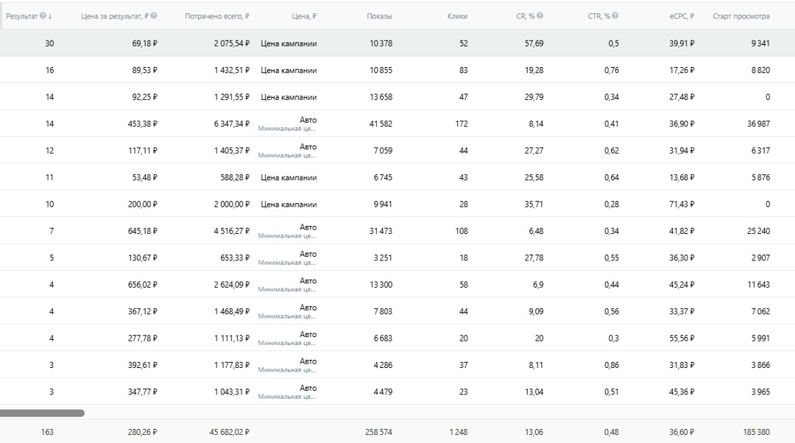Click total spent 45 682,02 ₽ in footer

[x=229, y=432]
